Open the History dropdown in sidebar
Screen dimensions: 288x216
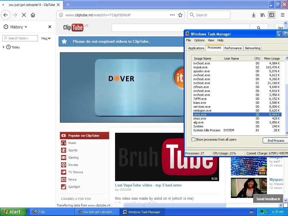point(15,27)
